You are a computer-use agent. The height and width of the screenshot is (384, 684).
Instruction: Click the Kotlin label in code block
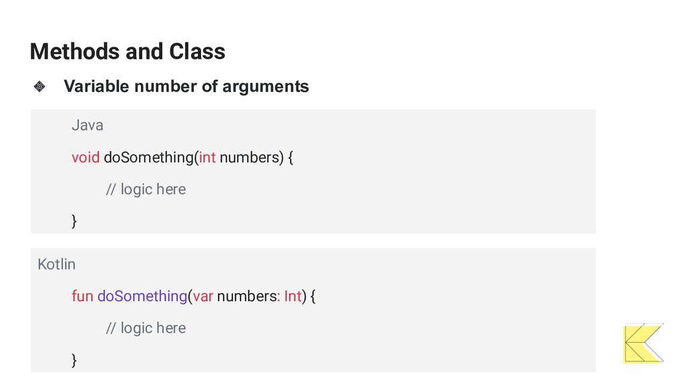tap(56, 264)
